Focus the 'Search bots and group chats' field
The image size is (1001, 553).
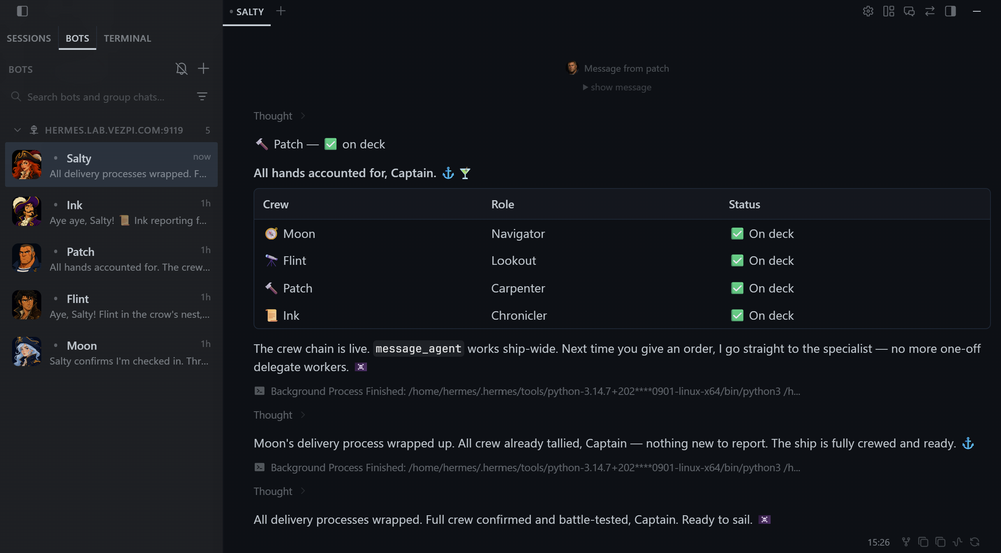point(101,97)
